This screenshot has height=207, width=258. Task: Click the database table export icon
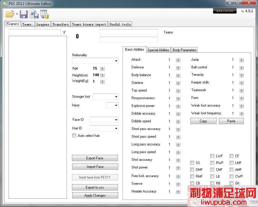click(x=44, y=14)
